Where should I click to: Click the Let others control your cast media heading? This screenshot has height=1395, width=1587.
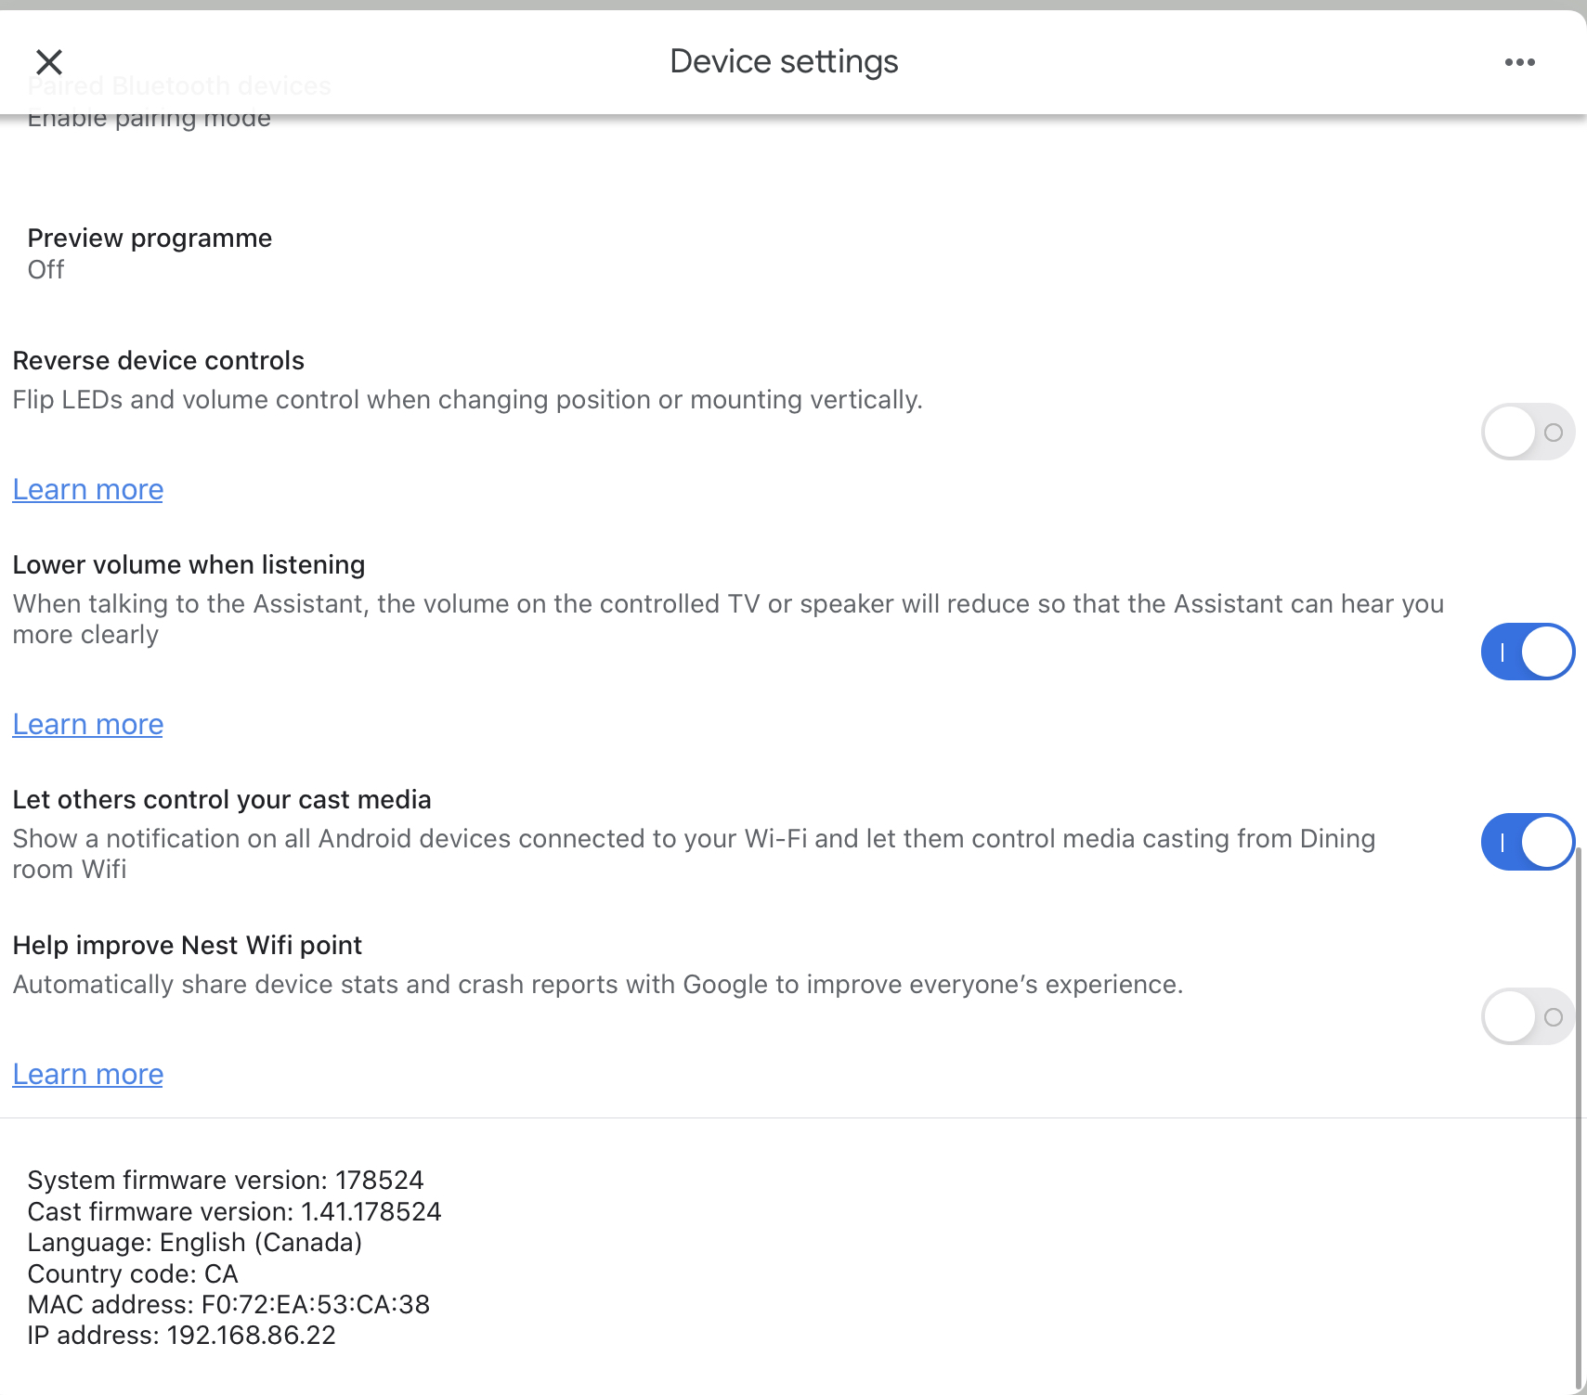222,799
